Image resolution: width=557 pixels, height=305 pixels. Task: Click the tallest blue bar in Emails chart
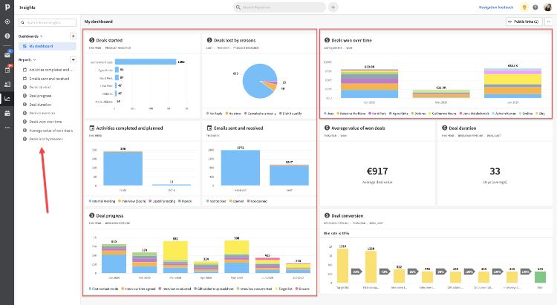[241, 168]
